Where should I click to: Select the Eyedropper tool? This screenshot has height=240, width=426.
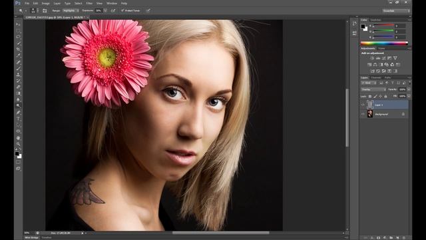pyautogui.click(x=18, y=55)
